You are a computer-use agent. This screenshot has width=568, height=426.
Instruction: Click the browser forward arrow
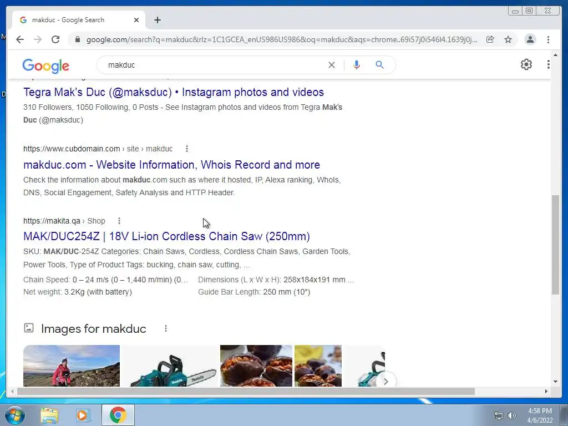click(38, 39)
